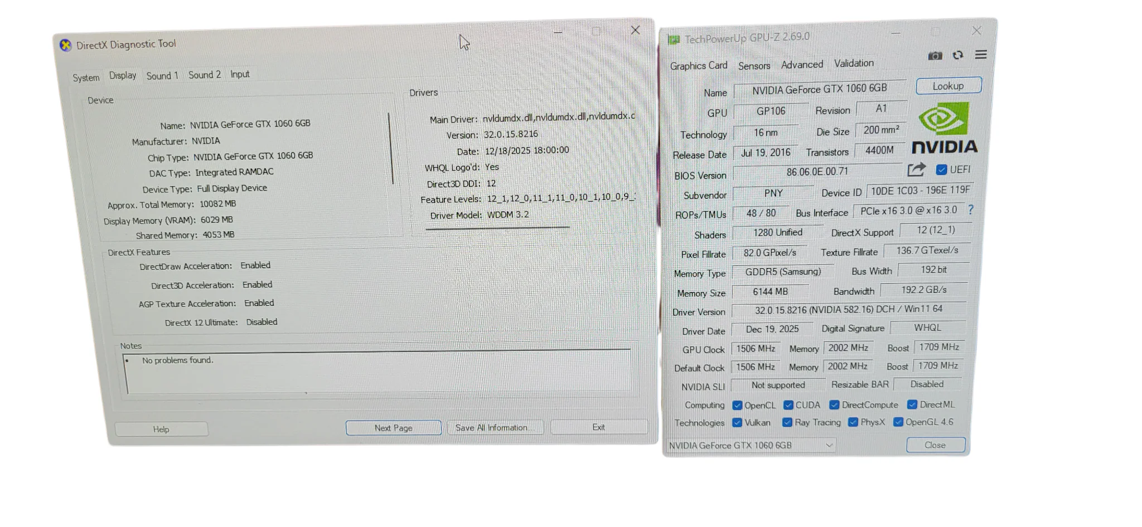Click the Shaders 1280 Unified field

(777, 232)
